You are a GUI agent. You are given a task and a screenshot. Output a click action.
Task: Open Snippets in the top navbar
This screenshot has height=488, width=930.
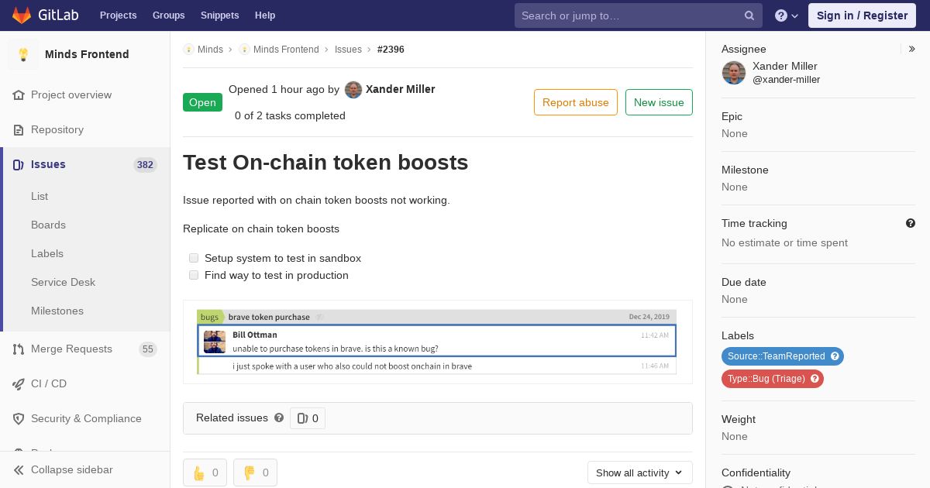[219, 15]
